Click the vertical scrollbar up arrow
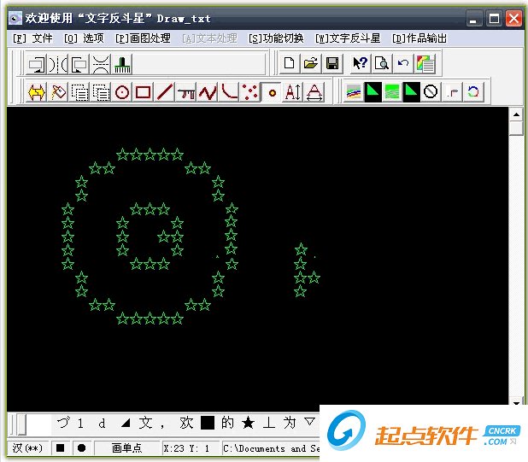528x462 pixels. click(x=516, y=114)
